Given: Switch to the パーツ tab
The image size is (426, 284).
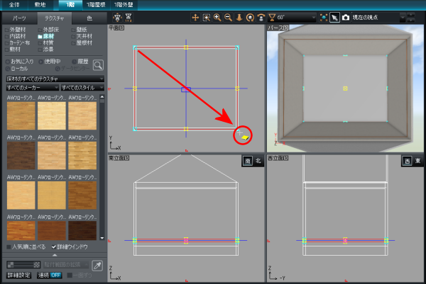Looking at the screenshot, I should pyautogui.click(x=20, y=17).
